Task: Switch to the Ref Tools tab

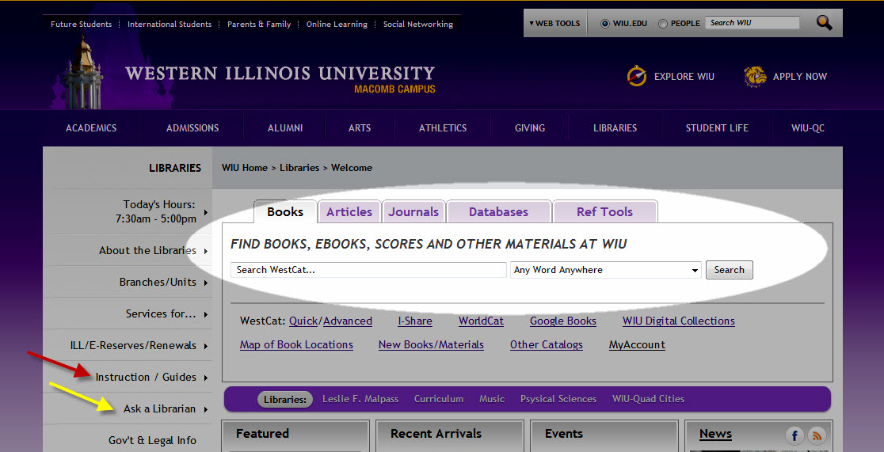Action: pos(605,212)
